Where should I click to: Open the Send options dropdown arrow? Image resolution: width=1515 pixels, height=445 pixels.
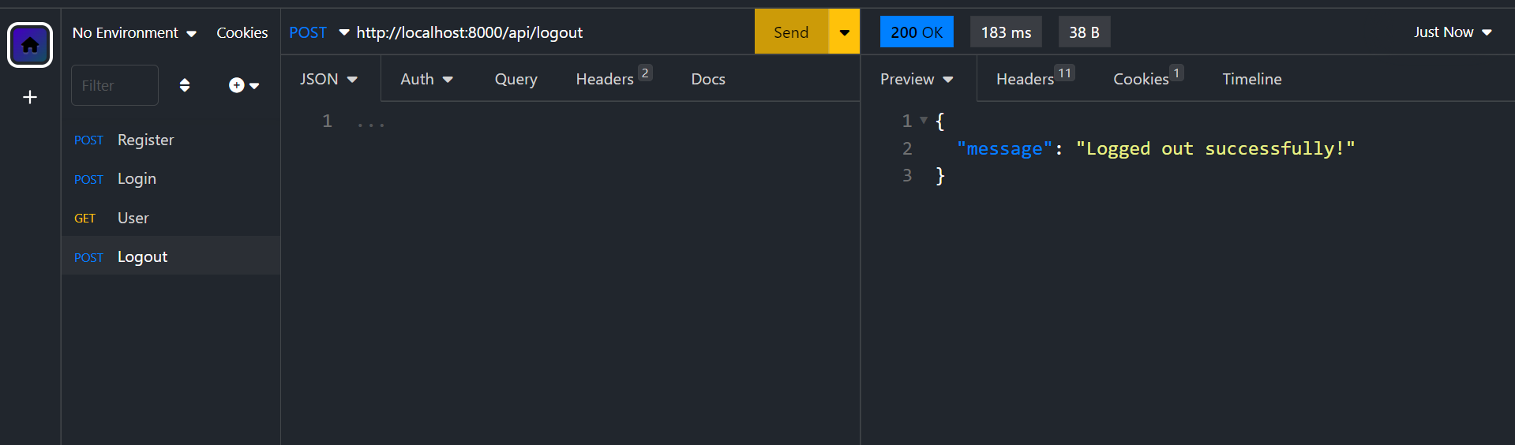[x=844, y=32]
